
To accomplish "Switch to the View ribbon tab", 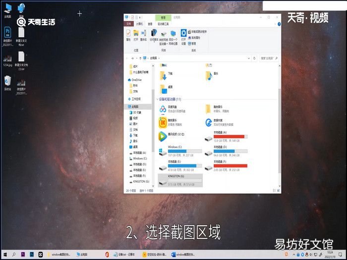I will tap(150, 24).
